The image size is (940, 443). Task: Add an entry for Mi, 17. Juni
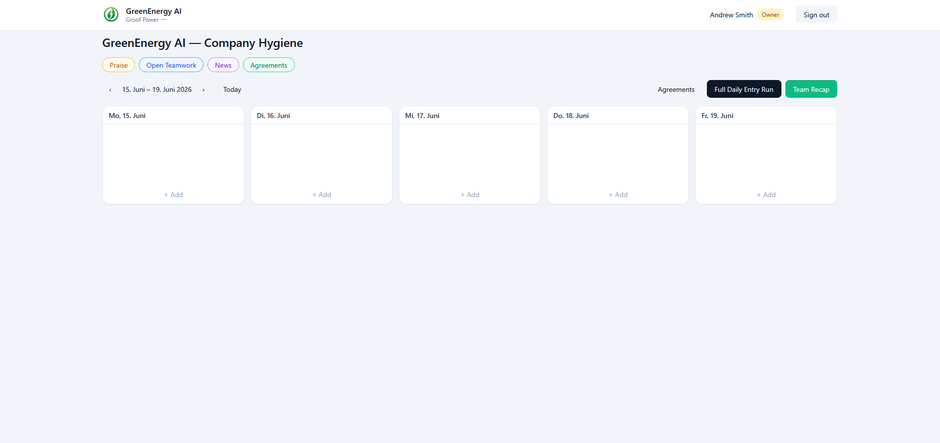tap(470, 195)
